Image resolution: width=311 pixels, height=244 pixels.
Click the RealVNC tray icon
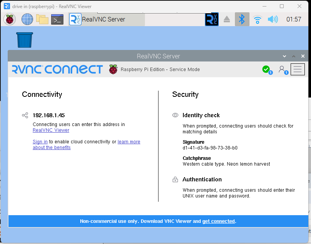pyautogui.click(x=212, y=19)
